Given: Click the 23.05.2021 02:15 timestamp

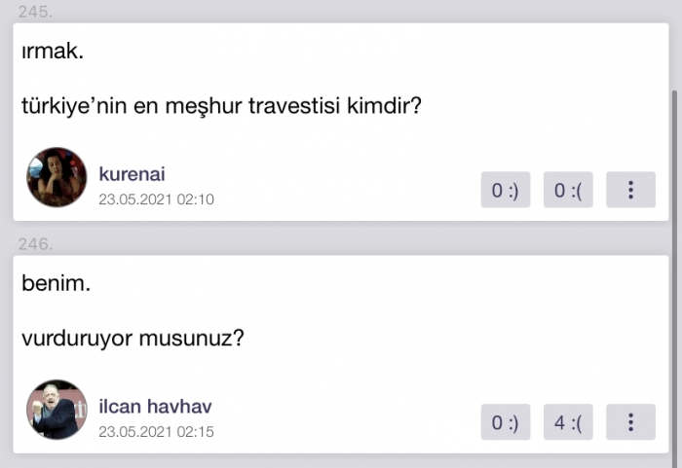Looking at the screenshot, I should point(156,431).
